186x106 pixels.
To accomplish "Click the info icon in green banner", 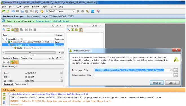I will (3, 21).
